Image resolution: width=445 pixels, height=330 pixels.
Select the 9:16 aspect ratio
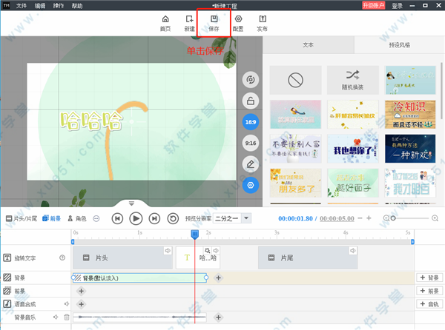click(250, 142)
